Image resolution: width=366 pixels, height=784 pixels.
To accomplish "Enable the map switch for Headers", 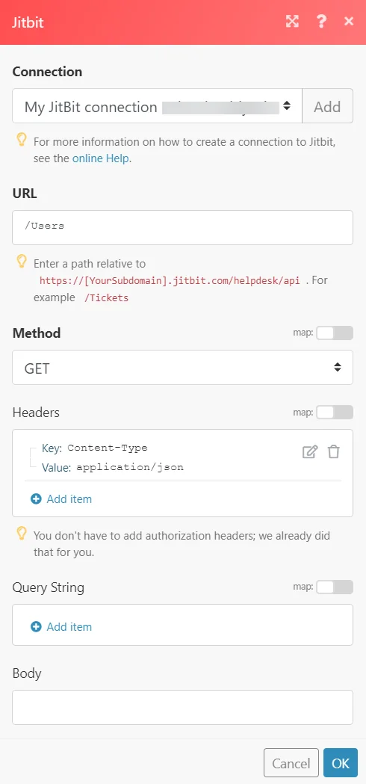I will [x=335, y=413].
